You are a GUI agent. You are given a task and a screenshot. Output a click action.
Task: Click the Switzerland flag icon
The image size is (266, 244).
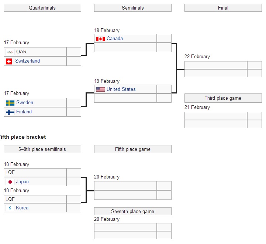coord(9,61)
